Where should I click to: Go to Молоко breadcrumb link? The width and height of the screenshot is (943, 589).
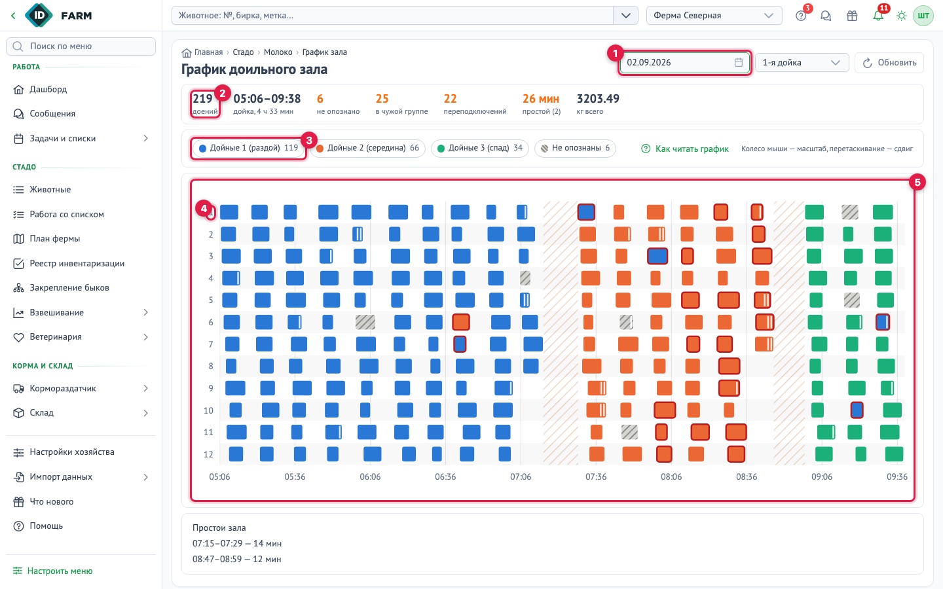coord(278,52)
